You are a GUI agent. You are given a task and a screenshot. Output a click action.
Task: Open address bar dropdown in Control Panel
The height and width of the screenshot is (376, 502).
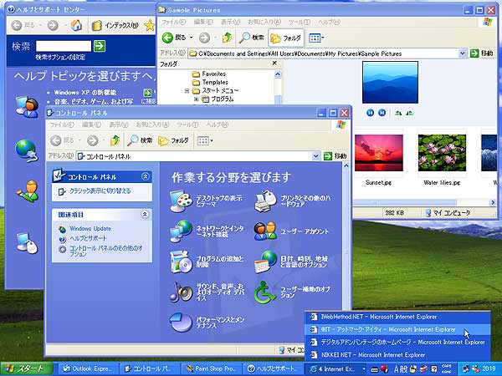tap(315, 156)
